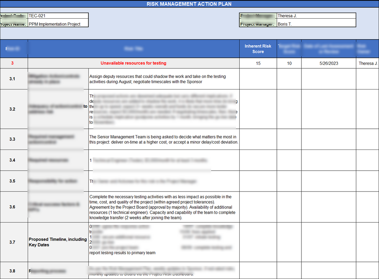Viewport: 379px width, 279px height.
Task: Select the TEC-021 project code cell
Action: [x=58, y=16]
